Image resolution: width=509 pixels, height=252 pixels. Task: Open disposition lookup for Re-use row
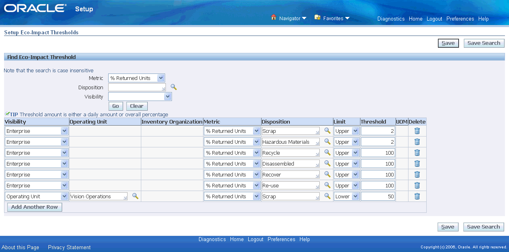[327, 185]
